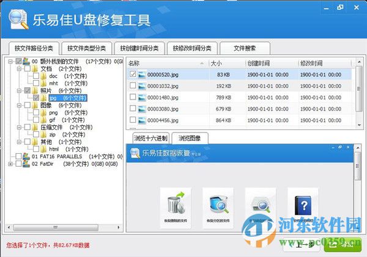Click folder icon beside zip entry
The width and height of the screenshot is (367, 257).
[43, 135]
